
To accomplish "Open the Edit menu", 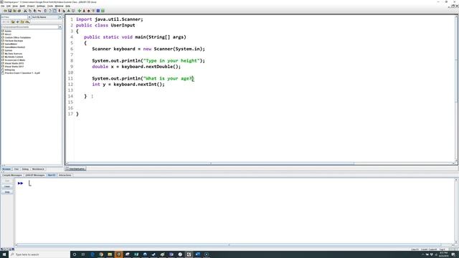I will [x=9, y=6].
